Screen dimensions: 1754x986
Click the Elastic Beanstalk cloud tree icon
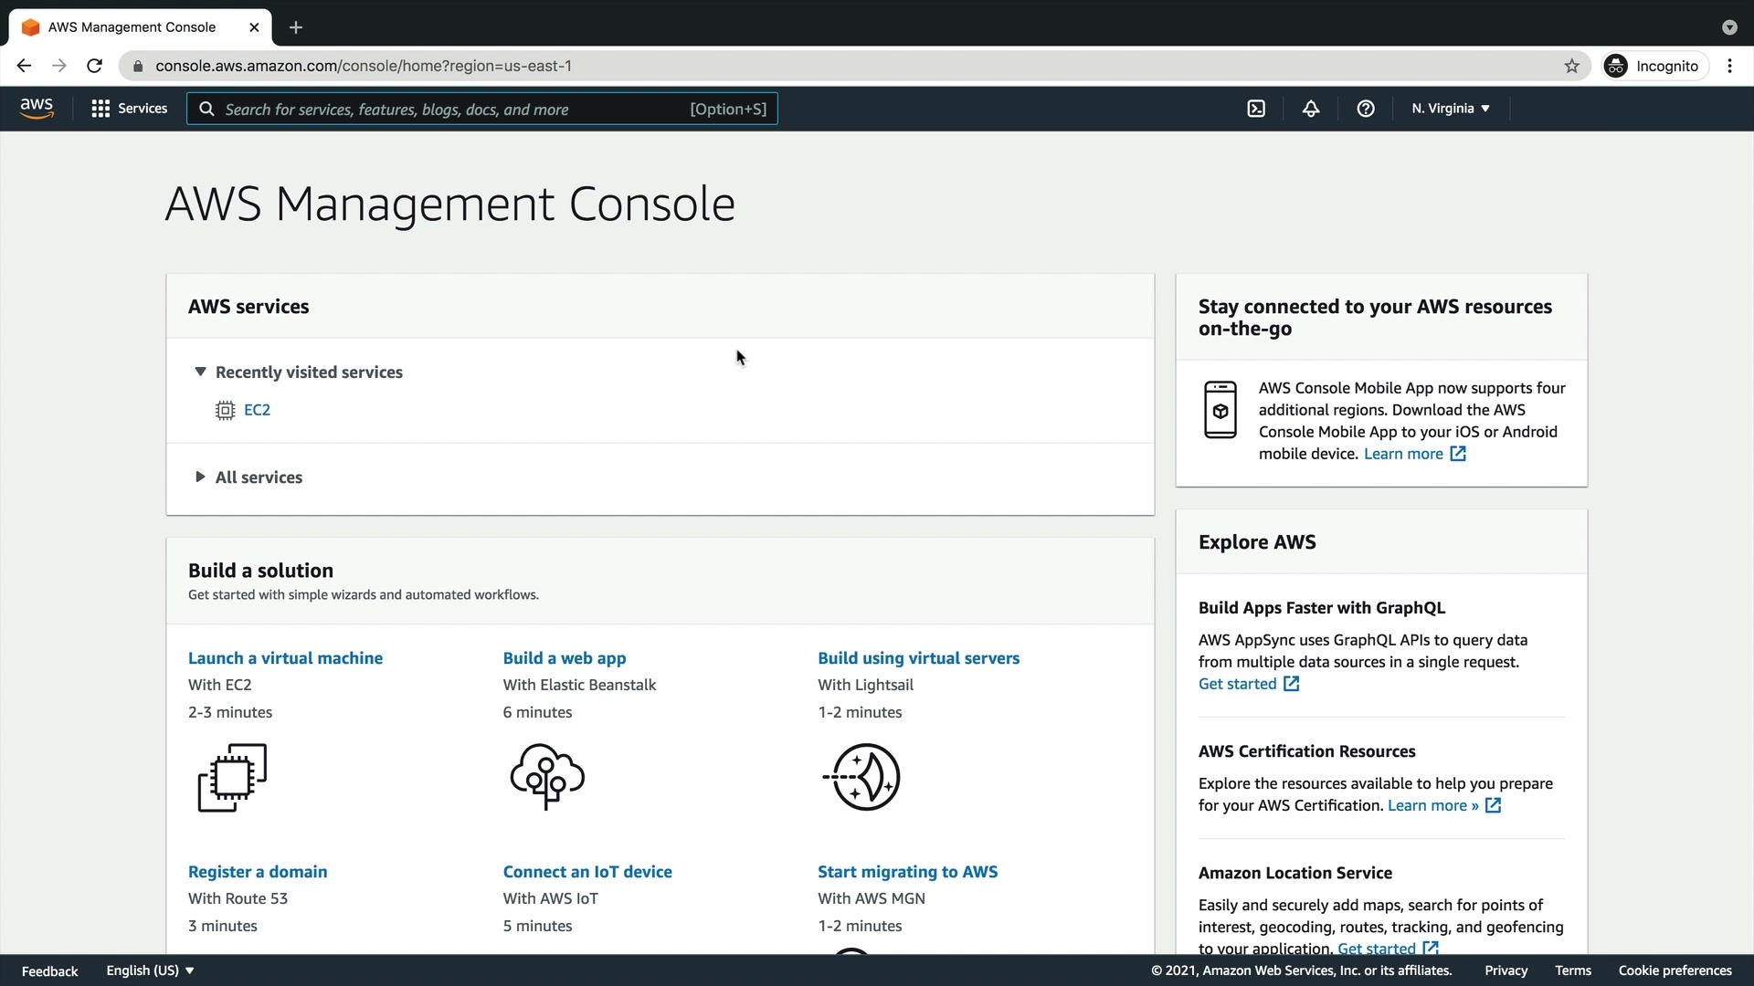click(547, 777)
